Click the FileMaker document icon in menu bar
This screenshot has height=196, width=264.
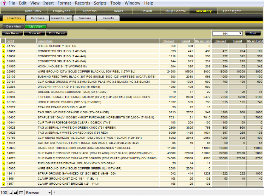pyautogui.click(x=3, y=3)
